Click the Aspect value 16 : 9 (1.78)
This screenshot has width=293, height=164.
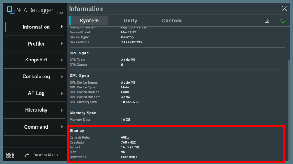[x=130, y=147]
